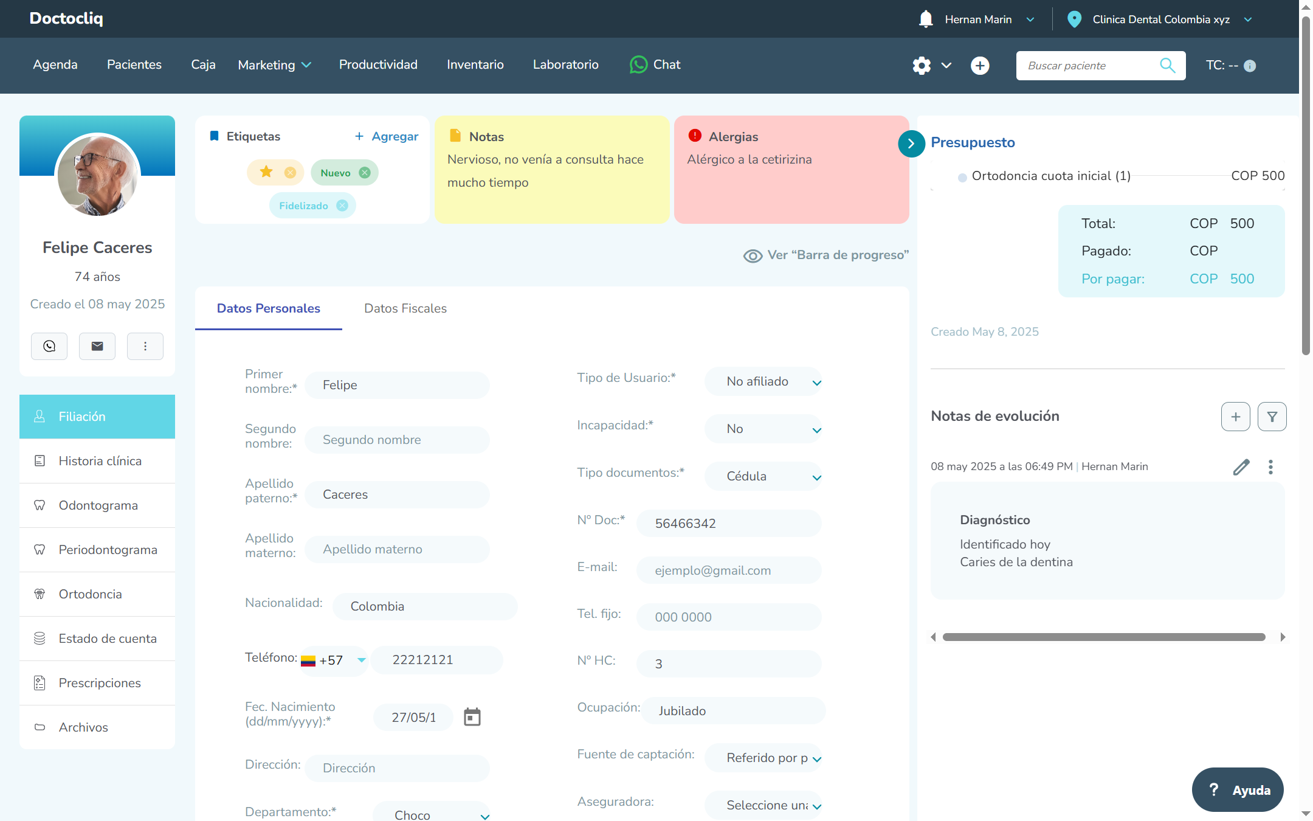Click the plus circle add icon
The image size is (1313, 821).
[x=980, y=66]
